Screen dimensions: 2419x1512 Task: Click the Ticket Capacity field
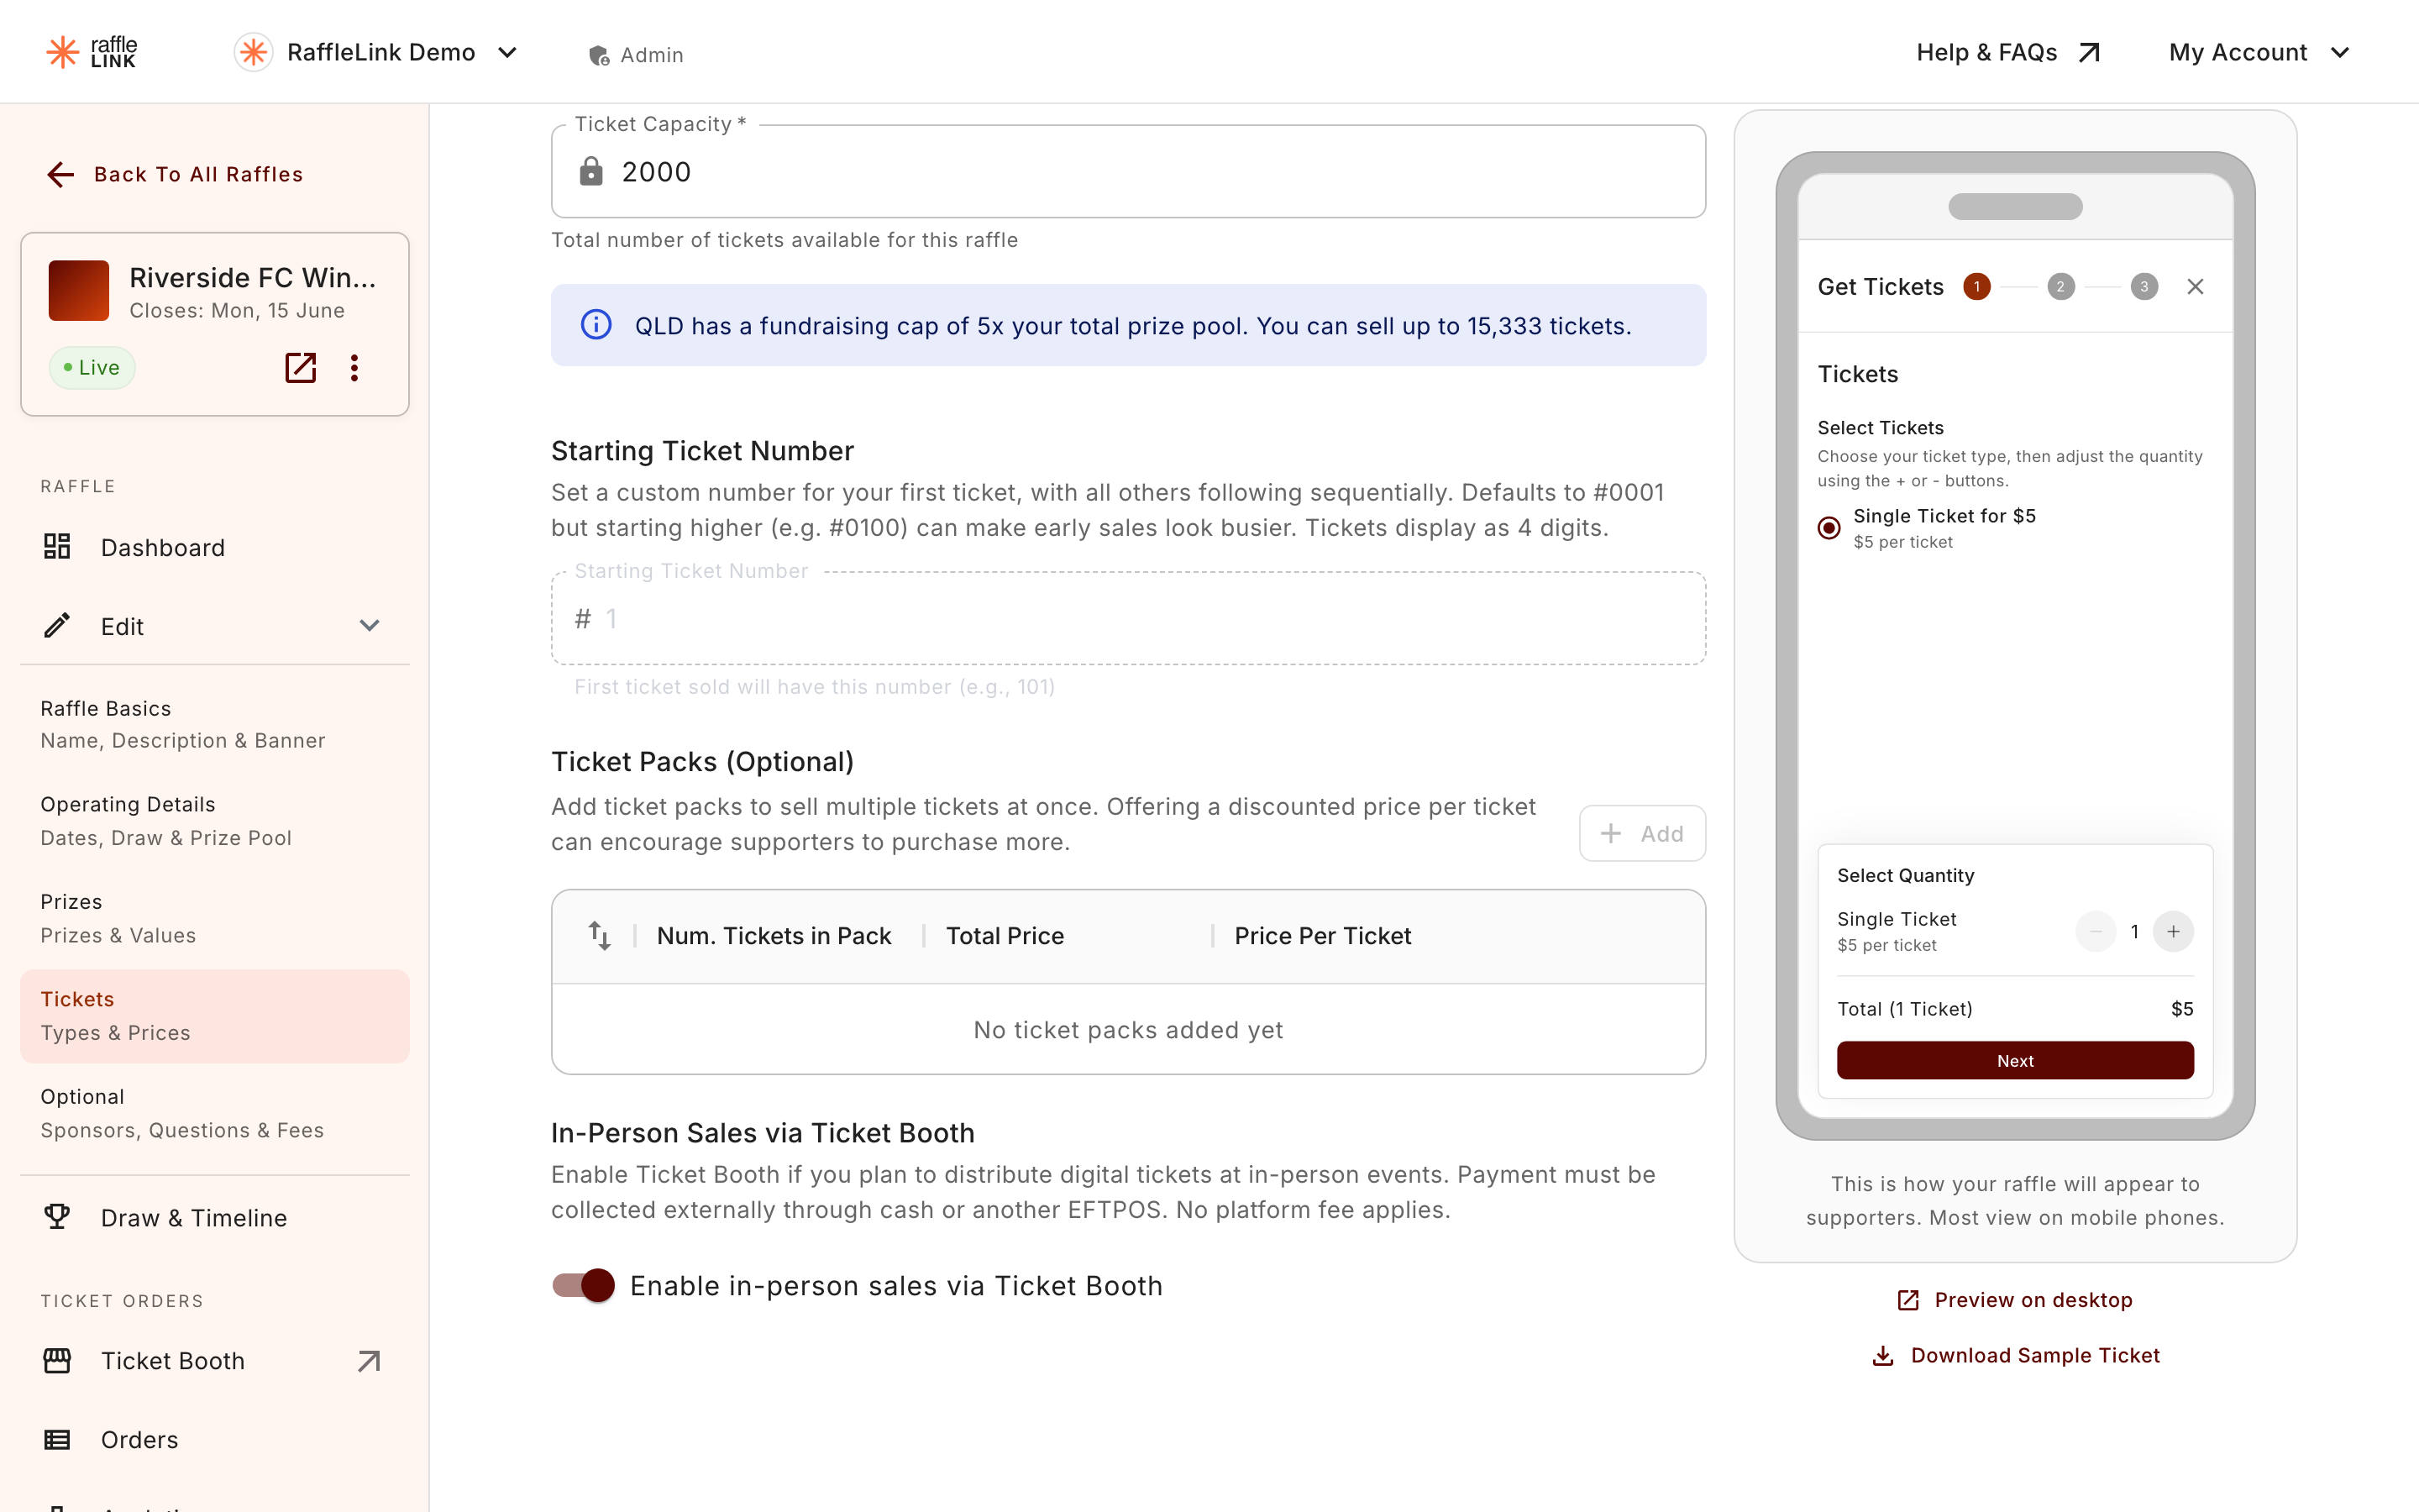[1127, 171]
